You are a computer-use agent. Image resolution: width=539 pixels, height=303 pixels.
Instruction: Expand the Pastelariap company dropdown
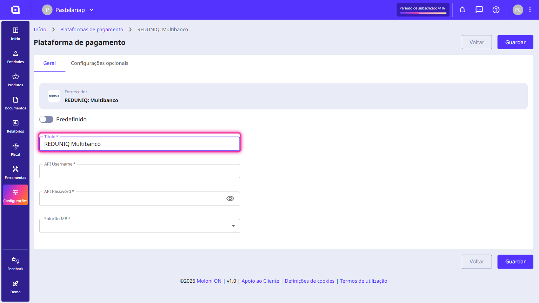coord(68,10)
